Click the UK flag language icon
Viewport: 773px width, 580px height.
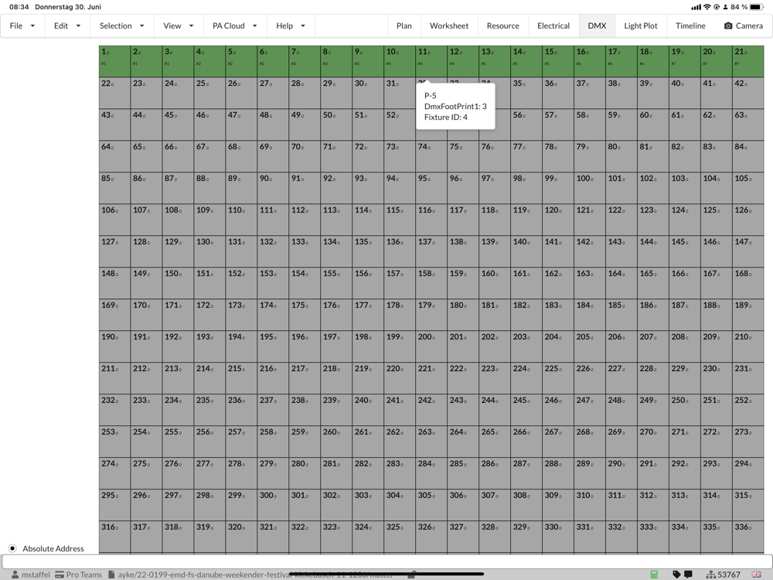point(756,575)
